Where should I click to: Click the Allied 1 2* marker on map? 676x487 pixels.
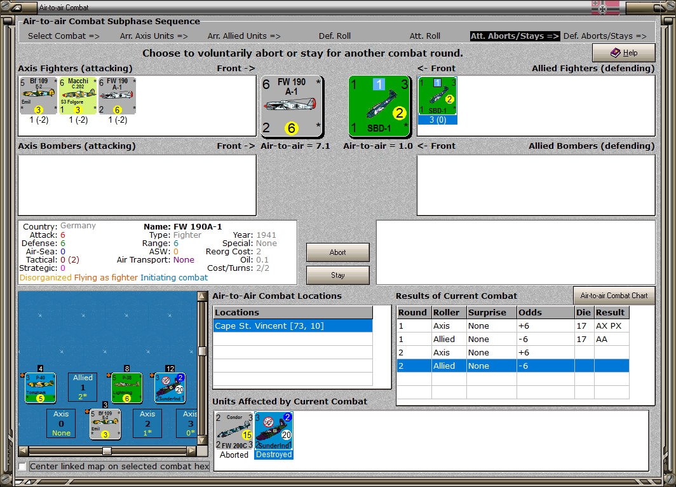tap(83, 387)
